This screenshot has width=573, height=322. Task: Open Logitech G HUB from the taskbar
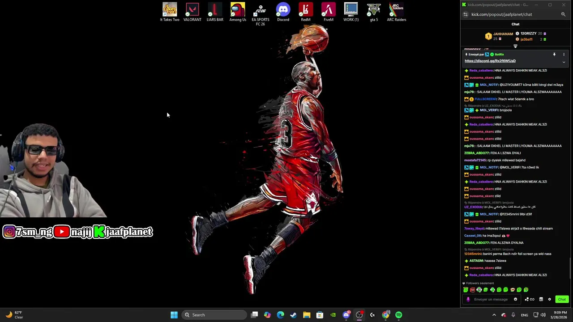(372, 315)
